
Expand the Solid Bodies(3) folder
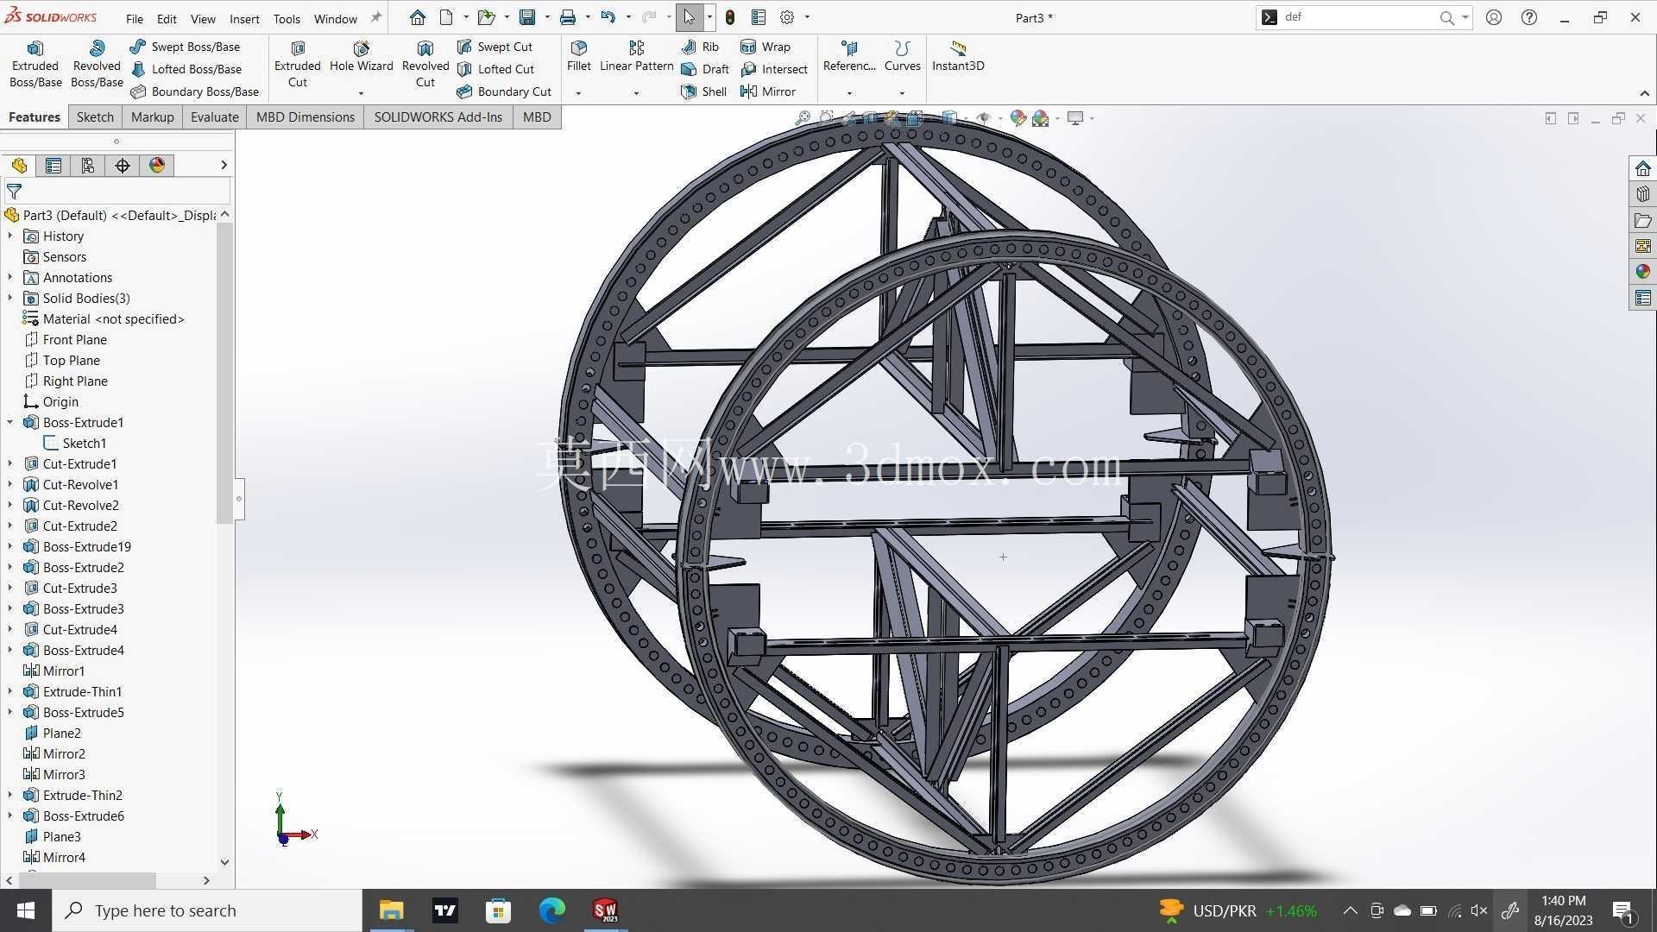coord(10,298)
